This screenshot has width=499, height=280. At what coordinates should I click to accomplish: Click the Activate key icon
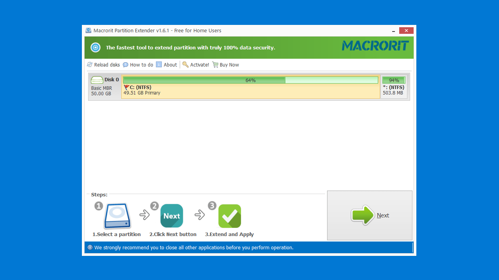pos(186,65)
